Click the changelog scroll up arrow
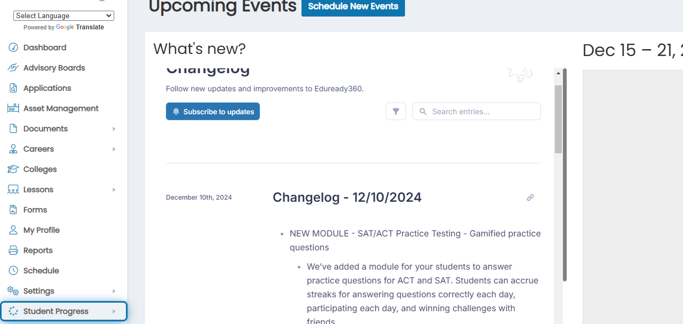Image resolution: width=683 pixels, height=324 pixels. 558,73
